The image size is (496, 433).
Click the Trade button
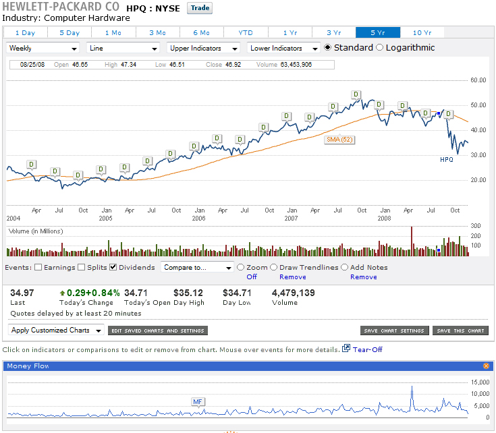(x=200, y=8)
